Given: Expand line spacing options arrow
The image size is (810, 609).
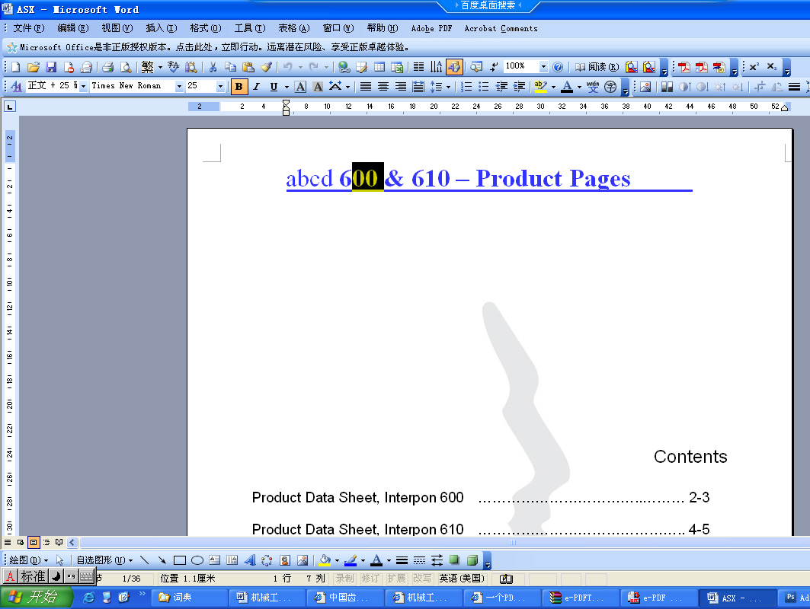Looking at the screenshot, I should click(448, 87).
